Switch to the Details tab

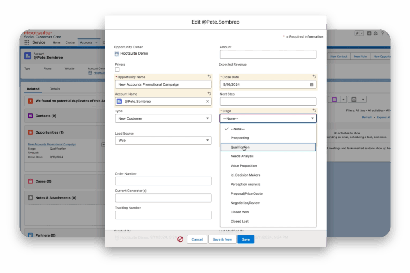(x=54, y=89)
